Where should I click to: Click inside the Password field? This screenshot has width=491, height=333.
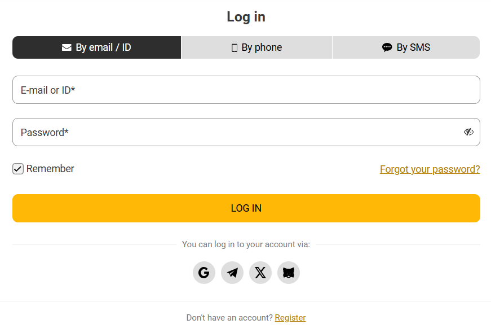[x=237, y=132]
